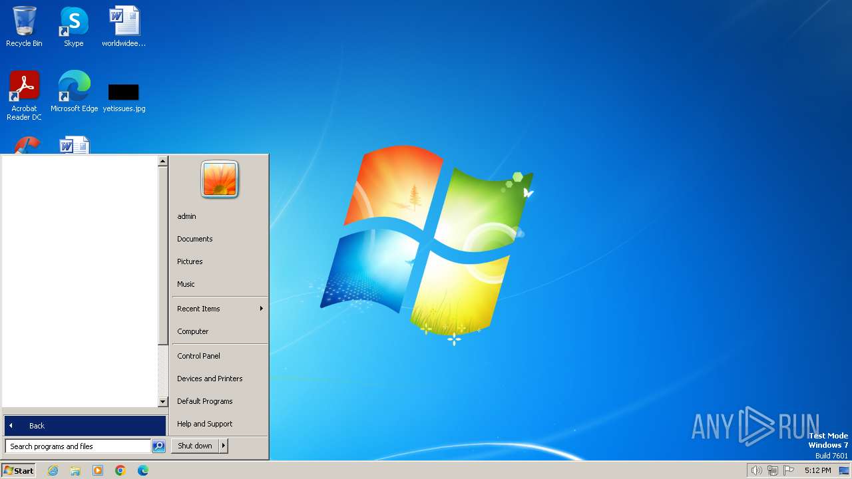Click the volume speaker tray icon
Image resolution: width=852 pixels, height=479 pixels.
click(x=756, y=470)
